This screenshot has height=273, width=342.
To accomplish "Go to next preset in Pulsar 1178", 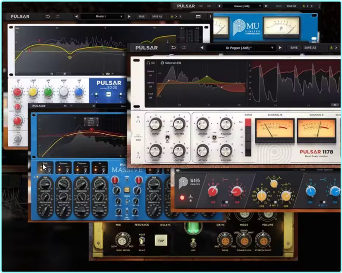I will click(x=280, y=47).
